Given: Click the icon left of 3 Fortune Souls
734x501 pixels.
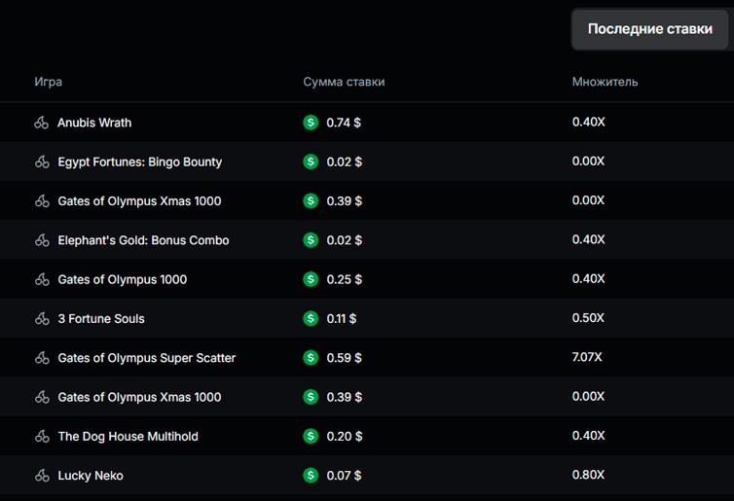Looking at the screenshot, I should coord(42,319).
